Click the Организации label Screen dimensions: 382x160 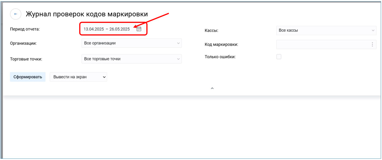click(x=23, y=43)
